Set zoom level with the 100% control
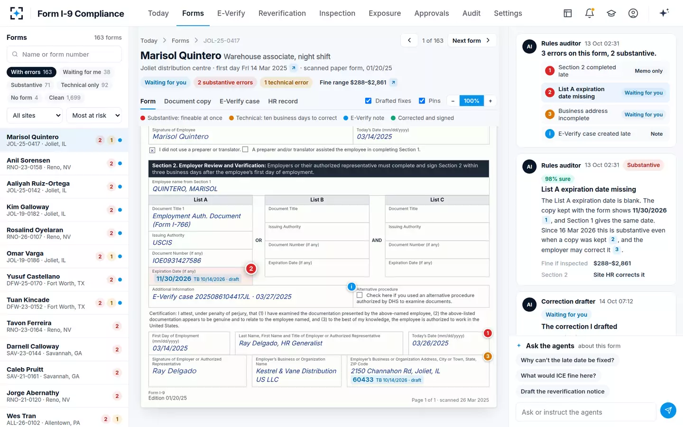683x427 pixels. point(471,101)
